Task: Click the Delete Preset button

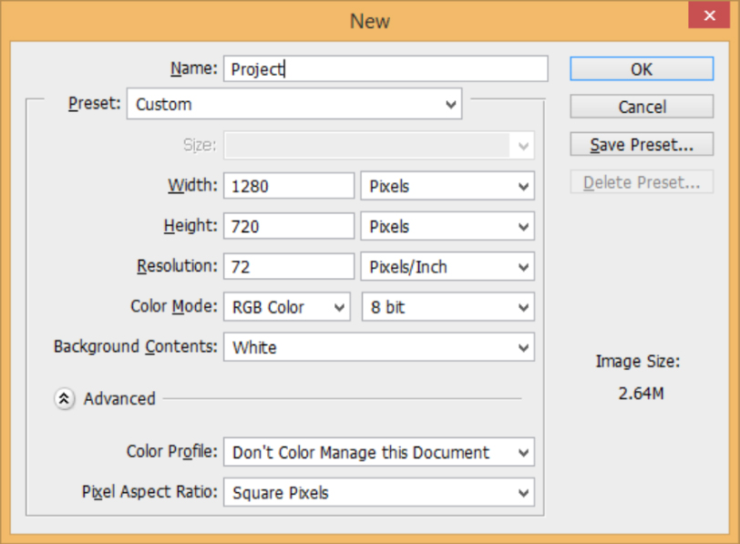Action: [x=642, y=182]
